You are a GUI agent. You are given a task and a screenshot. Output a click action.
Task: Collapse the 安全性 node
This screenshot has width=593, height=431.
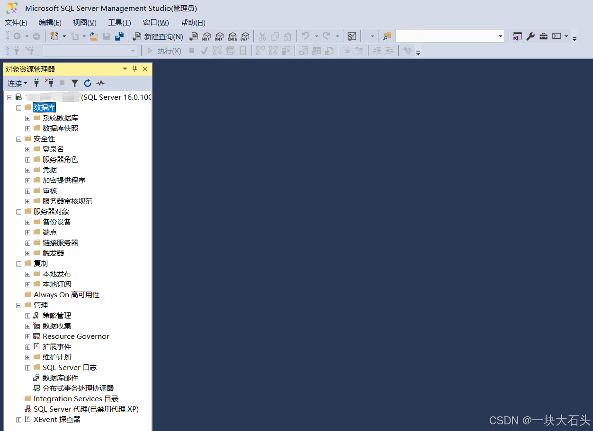click(x=18, y=139)
